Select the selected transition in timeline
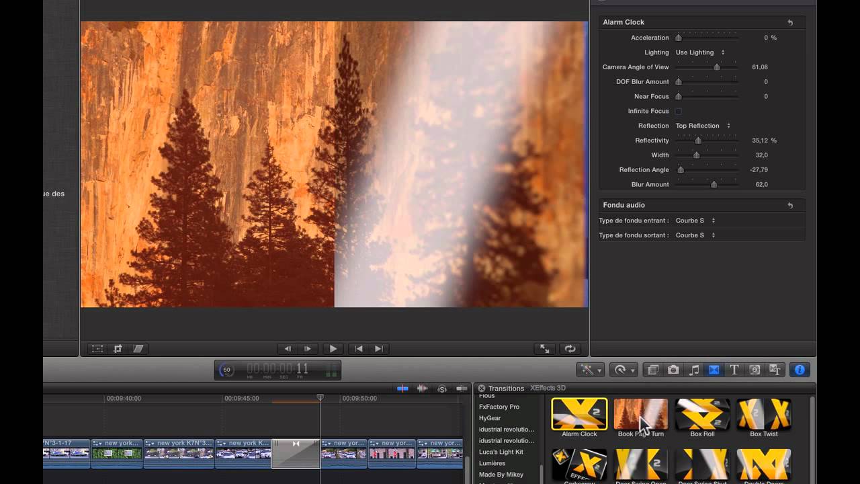The width and height of the screenshot is (860, 484). [x=296, y=454]
